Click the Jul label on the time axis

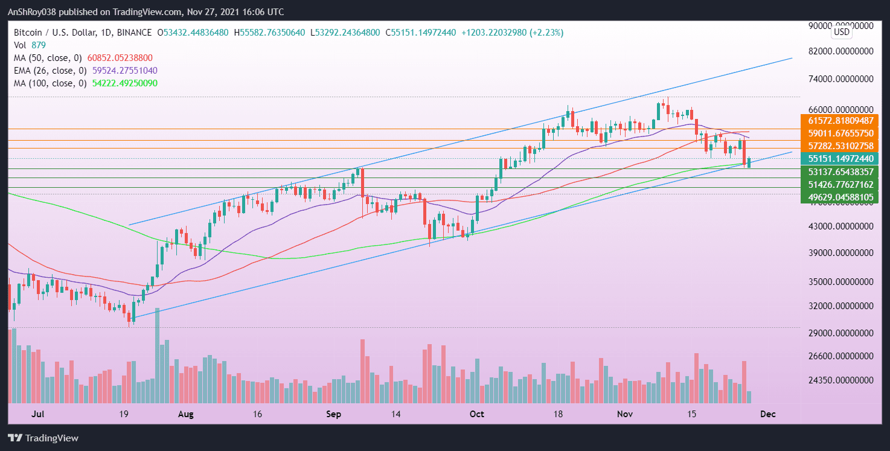tap(38, 414)
